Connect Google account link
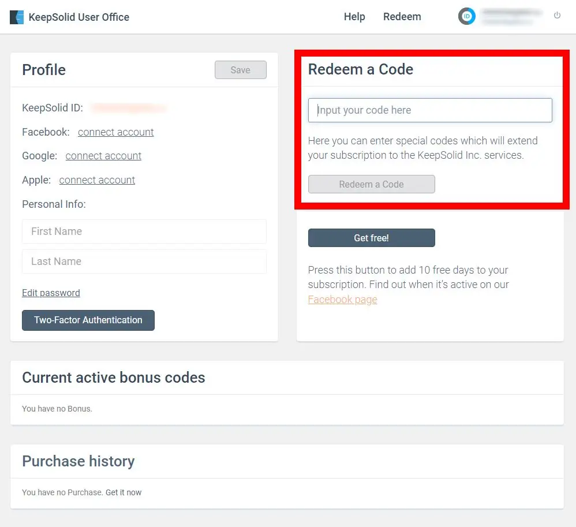The height and width of the screenshot is (527, 576). point(103,156)
